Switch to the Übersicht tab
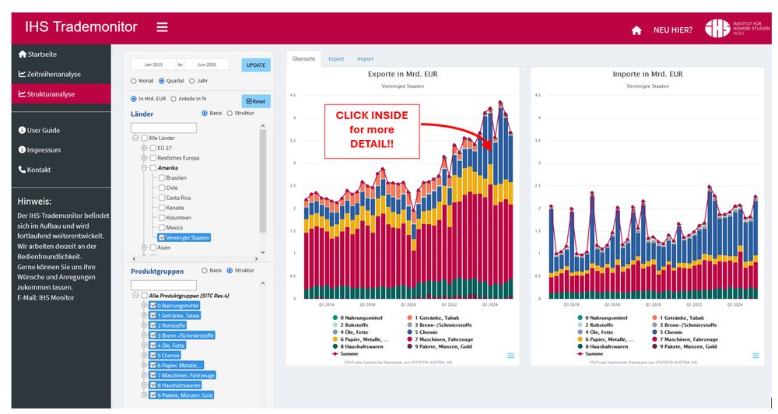The height and width of the screenshot is (414, 778). click(303, 58)
